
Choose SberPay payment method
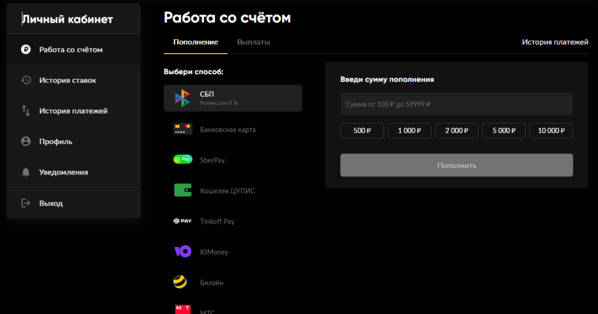click(x=232, y=160)
